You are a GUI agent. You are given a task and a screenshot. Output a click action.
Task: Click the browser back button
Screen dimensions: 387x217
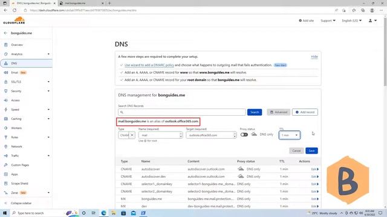click(x=5, y=10)
